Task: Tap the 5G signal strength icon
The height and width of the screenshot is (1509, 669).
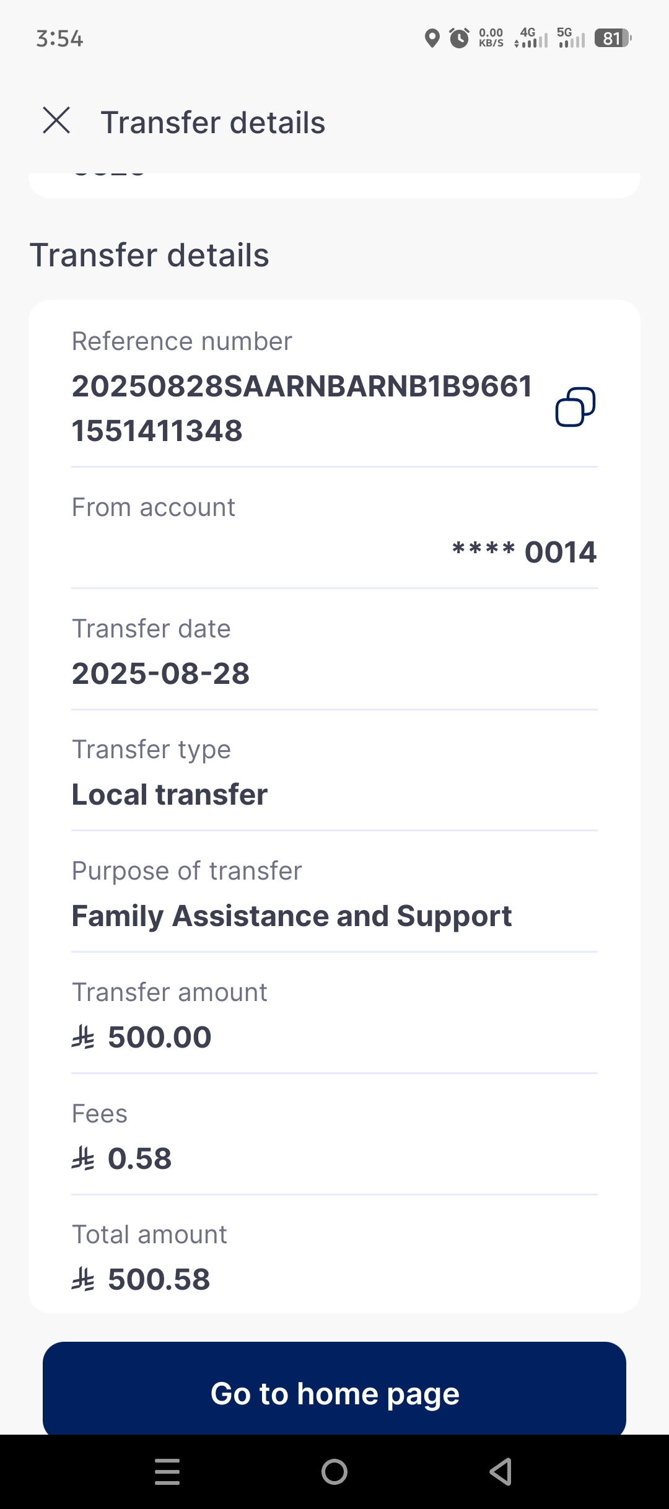Action: click(571, 38)
